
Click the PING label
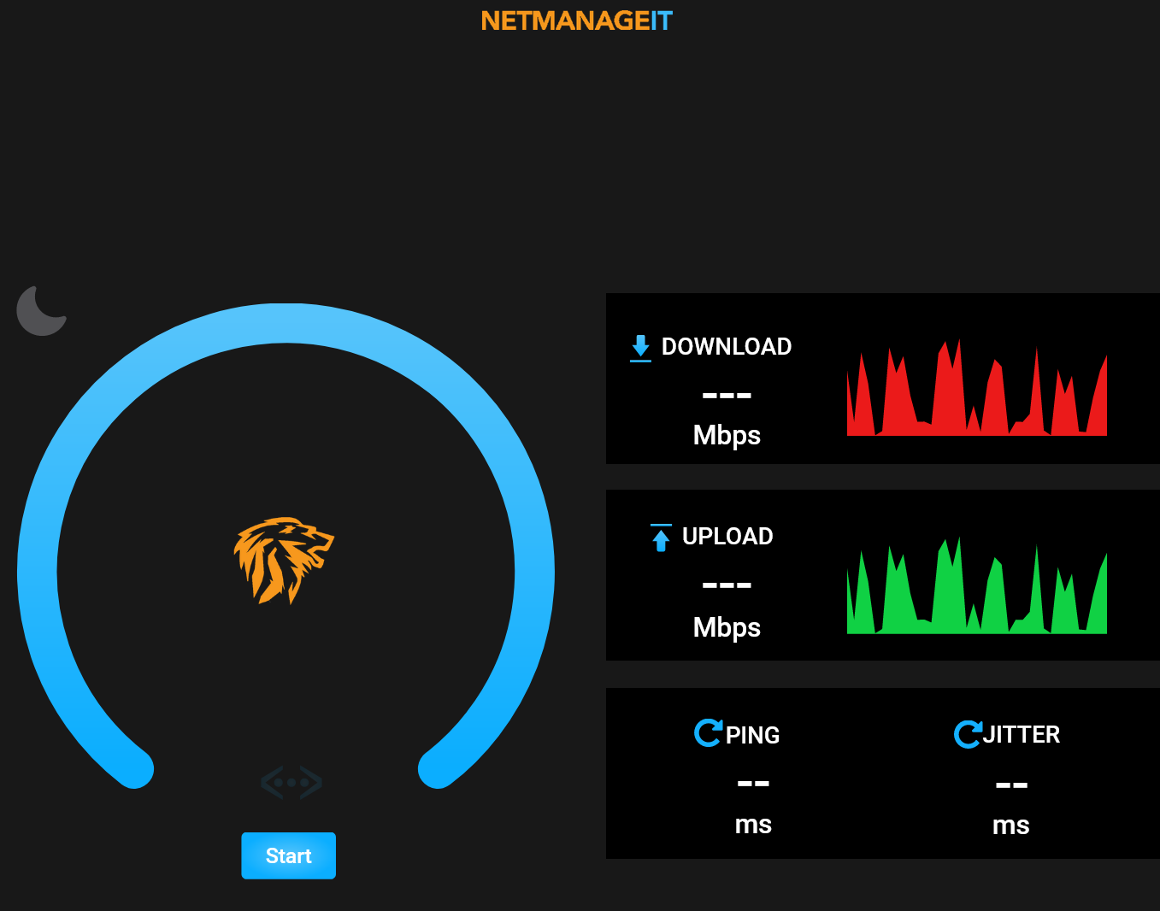click(752, 735)
